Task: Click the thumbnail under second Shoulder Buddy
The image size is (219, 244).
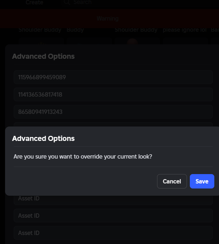Action: coord(137,41)
